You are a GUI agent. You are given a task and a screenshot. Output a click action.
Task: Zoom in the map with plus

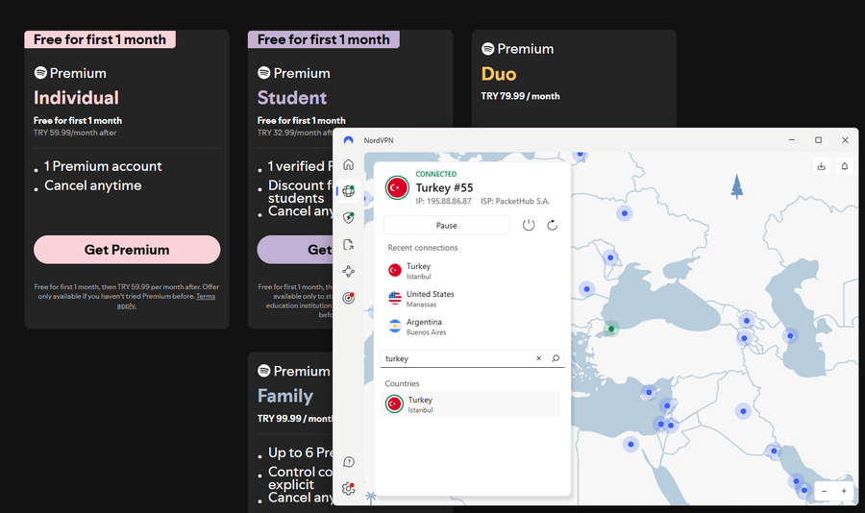click(844, 491)
